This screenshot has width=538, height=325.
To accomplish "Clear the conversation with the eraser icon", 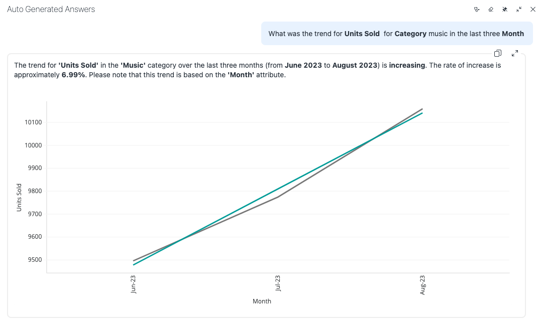I will [491, 10].
